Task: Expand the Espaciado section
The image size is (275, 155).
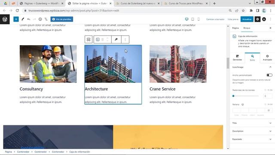Action: click(252, 139)
